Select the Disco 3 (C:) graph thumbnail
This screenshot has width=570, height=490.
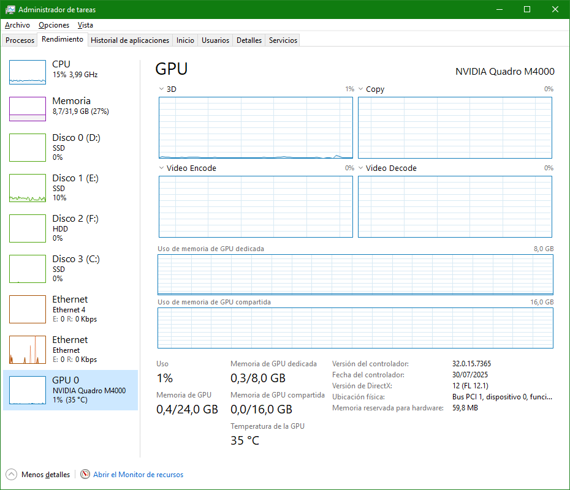pos(28,269)
